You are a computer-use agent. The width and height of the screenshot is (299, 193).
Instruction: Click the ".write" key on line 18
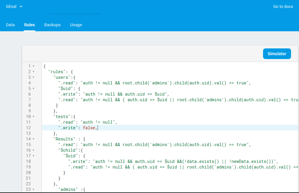pos(78,161)
